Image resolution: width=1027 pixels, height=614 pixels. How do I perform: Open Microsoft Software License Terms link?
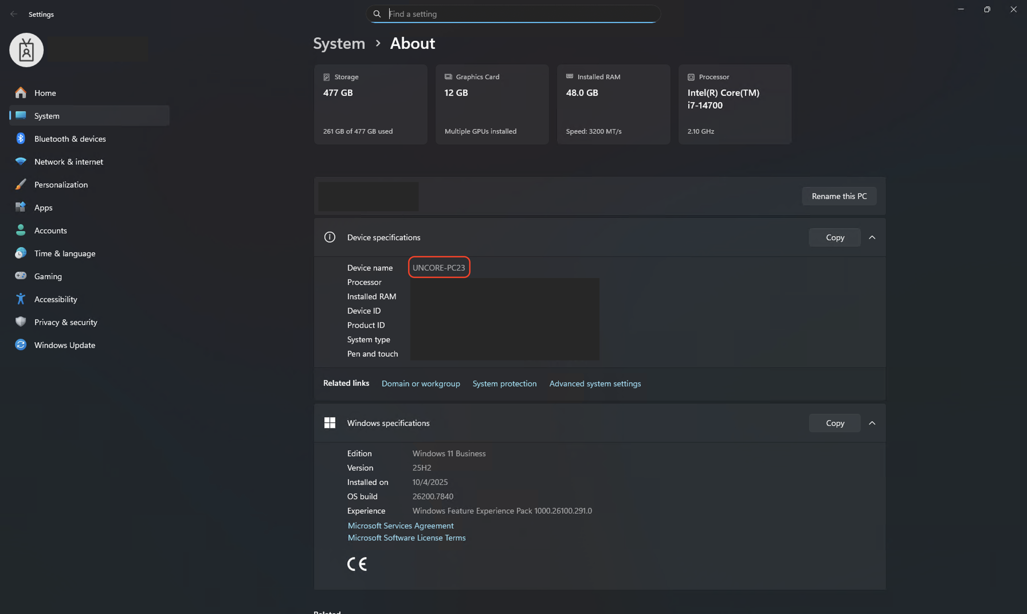pos(407,537)
